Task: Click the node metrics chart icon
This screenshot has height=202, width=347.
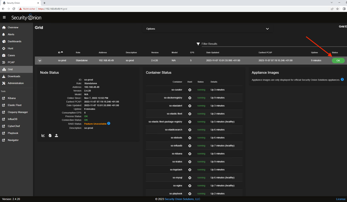Action: click(43, 136)
